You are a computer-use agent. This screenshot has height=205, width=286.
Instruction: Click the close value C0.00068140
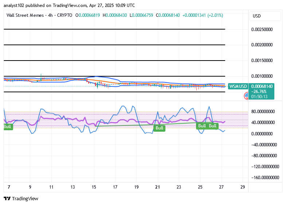[168, 15]
